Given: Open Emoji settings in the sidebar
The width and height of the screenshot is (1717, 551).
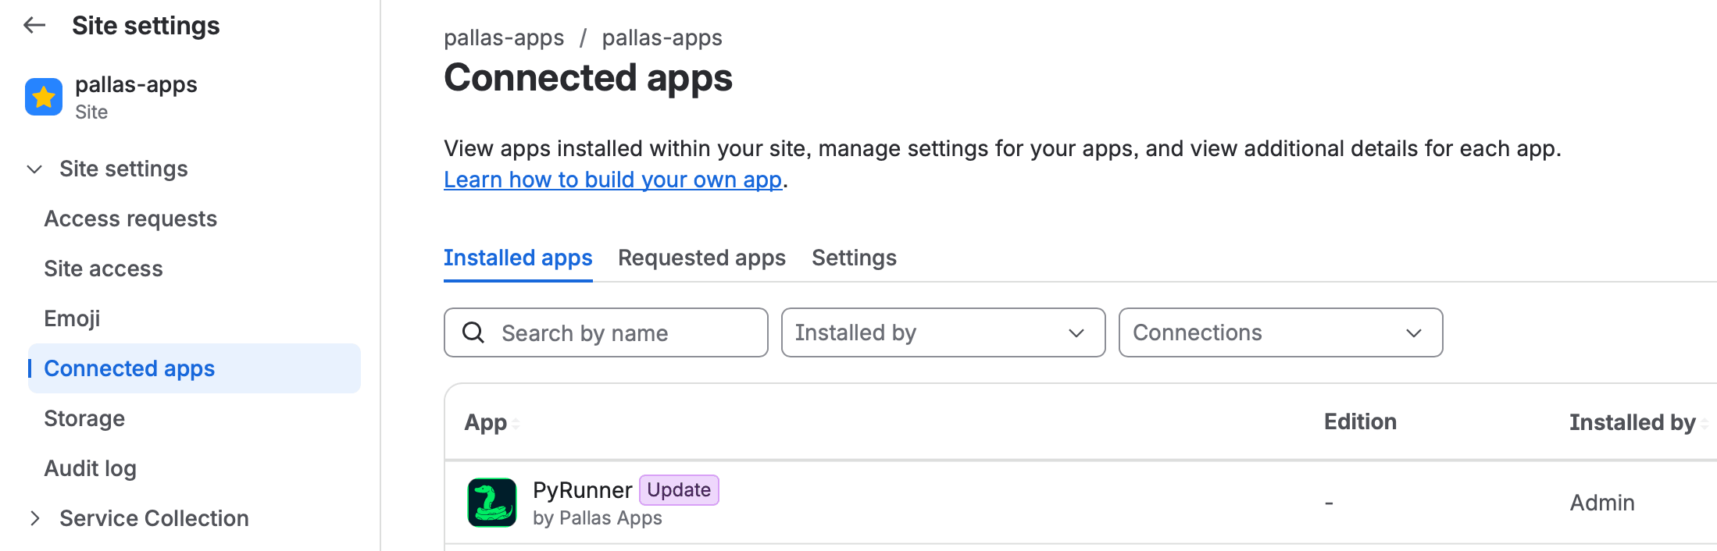Looking at the screenshot, I should [x=72, y=318].
